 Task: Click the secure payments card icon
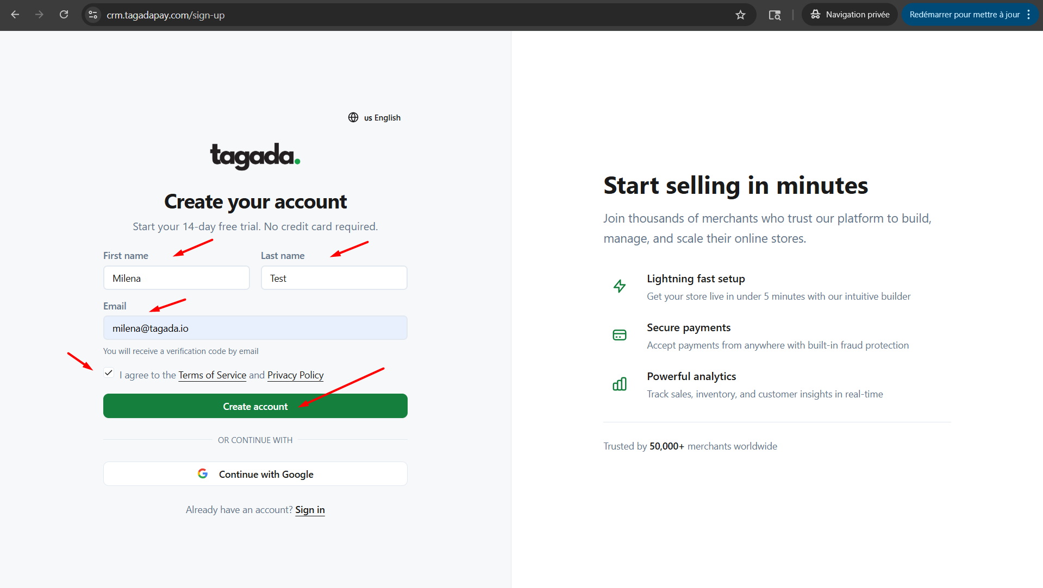[x=620, y=335]
